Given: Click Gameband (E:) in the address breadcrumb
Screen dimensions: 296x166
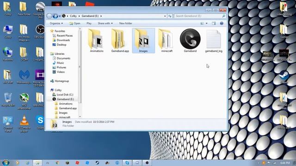Looking at the screenshot, I should (x=90, y=16).
